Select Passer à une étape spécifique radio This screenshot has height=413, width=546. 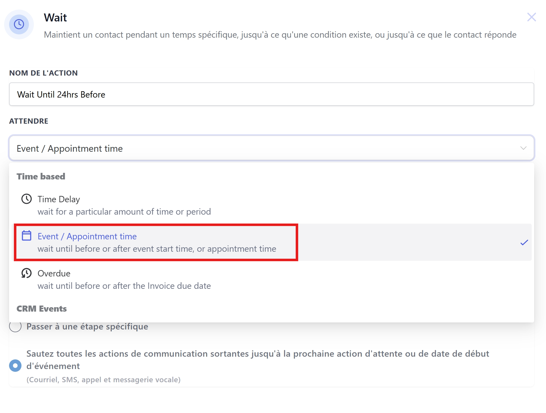click(x=15, y=326)
